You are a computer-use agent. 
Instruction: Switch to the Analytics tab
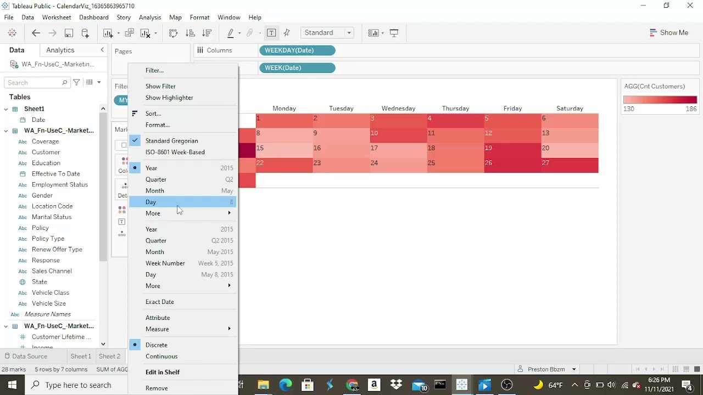click(60, 50)
